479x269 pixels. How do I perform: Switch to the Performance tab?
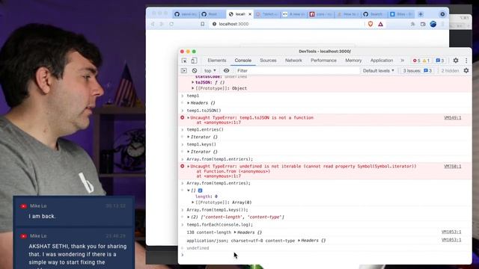[x=323, y=61]
